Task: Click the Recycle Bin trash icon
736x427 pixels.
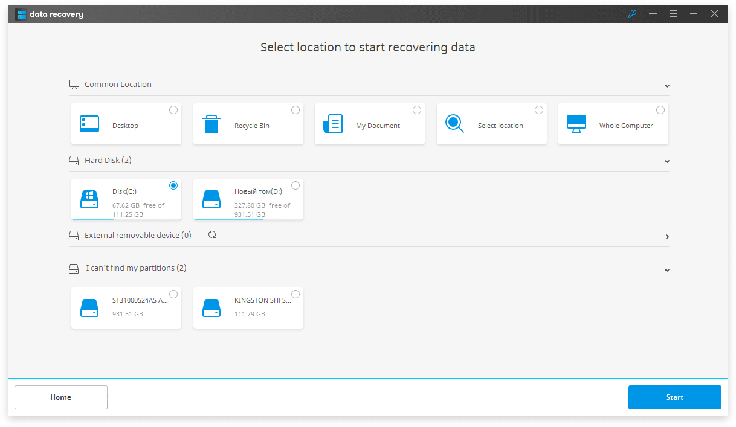Action: click(x=211, y=124)
